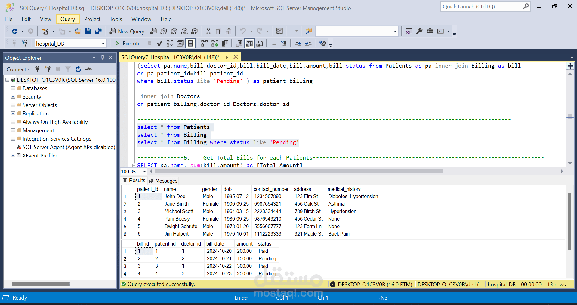Viewport: 577px width, 305px height.
Task: Open the Tools menu
Action: coord(116,19)
